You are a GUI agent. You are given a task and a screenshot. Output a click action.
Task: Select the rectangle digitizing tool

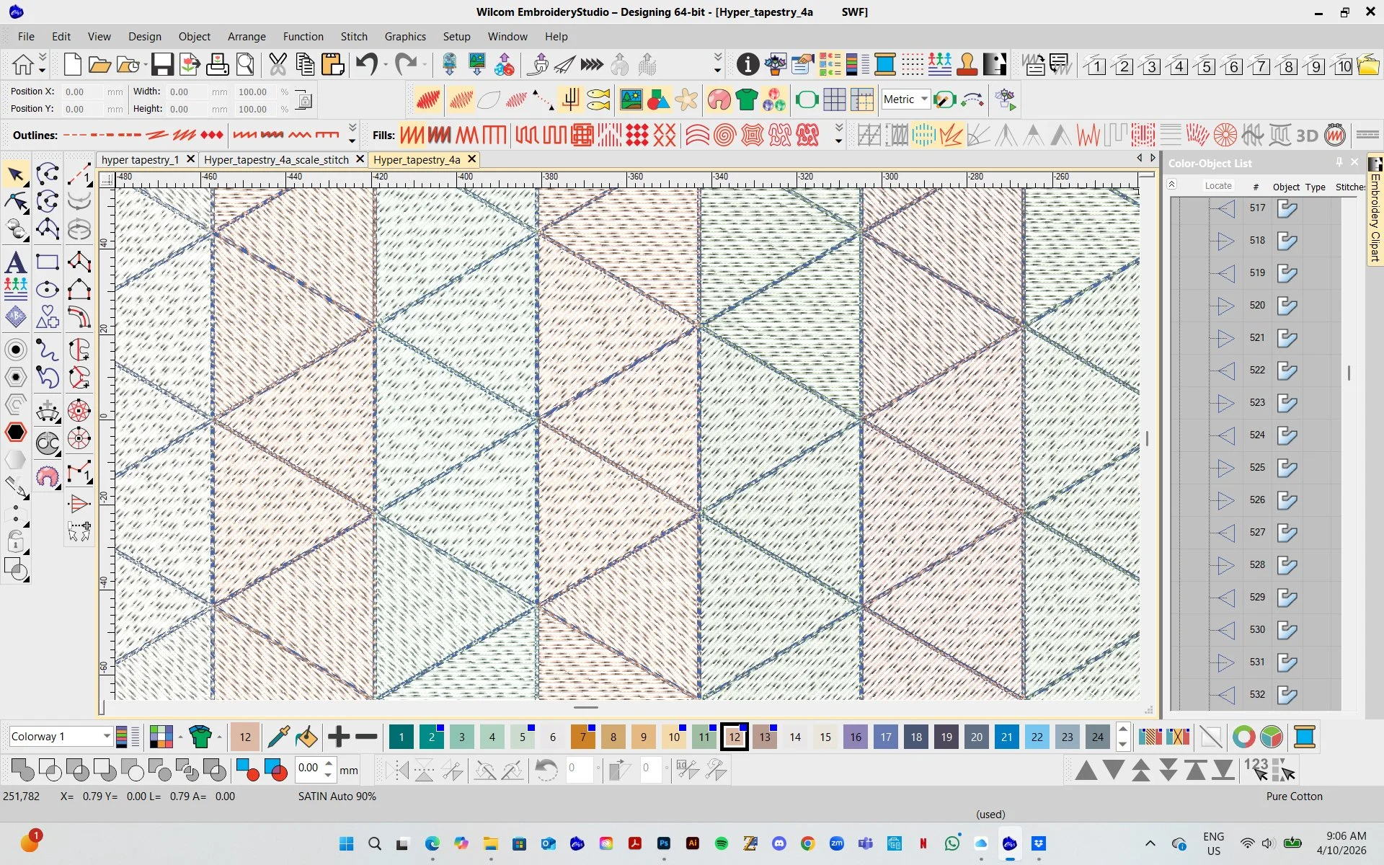tap(48, 261)
